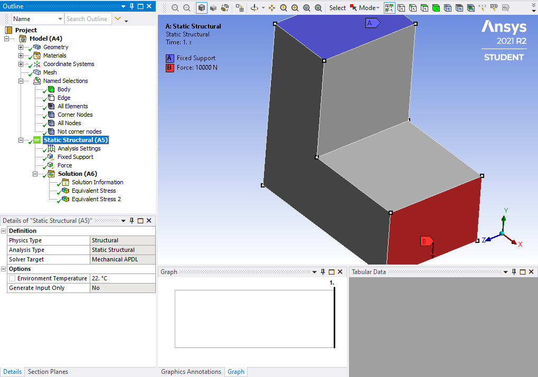Click the blue Fixed Support legend swatch
The width and height of the screenshot is (538, 377).
(169, 58)
